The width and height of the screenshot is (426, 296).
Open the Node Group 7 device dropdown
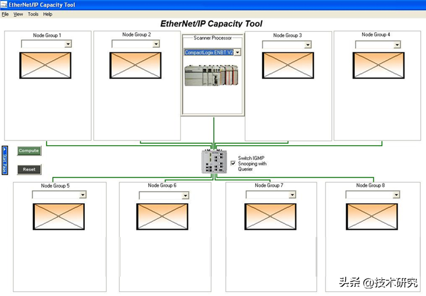(292, 196)
